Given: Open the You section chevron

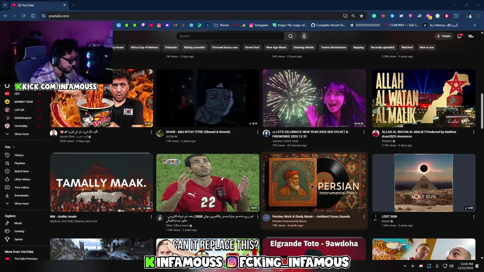Looking at the screenshot, I should (x=13, y=147).
